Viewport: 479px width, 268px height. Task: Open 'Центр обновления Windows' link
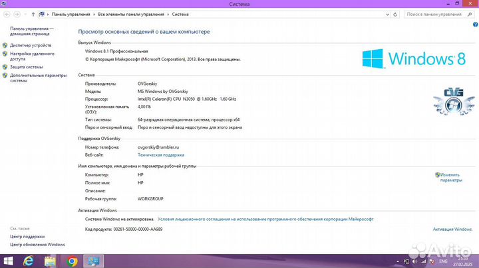coord(37,245)
